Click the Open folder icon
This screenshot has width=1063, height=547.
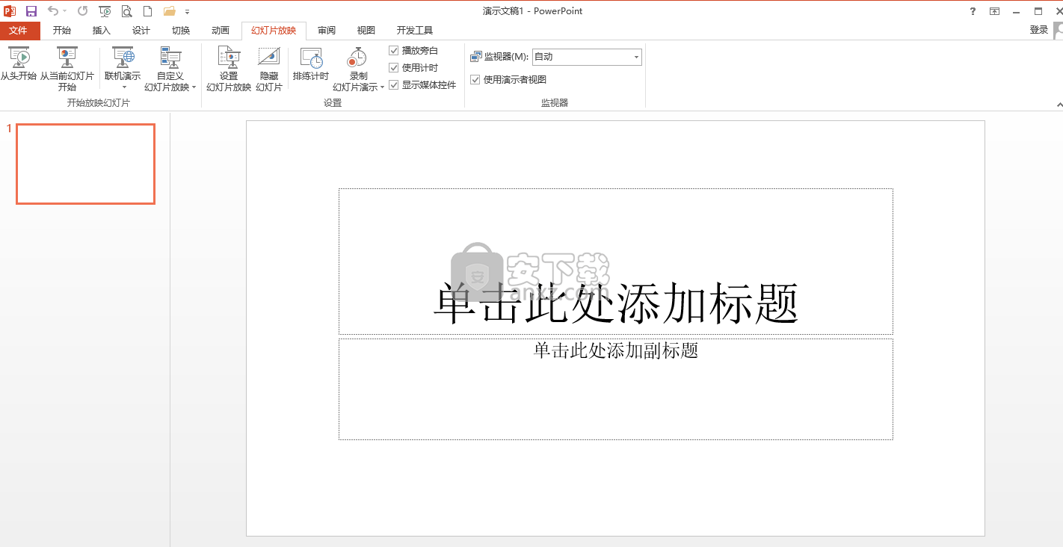[170, 11]
